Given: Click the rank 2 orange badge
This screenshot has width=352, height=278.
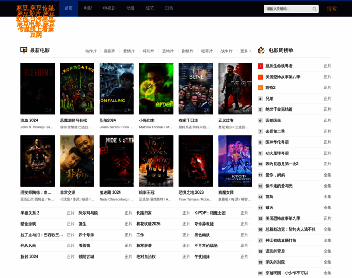Looking at the screenshot, I should pyautogui.click(x=260, y=77).
